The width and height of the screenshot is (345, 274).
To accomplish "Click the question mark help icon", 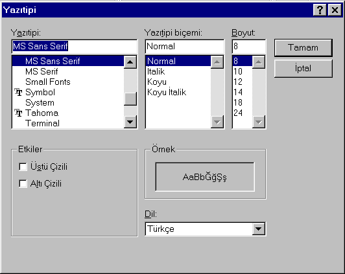I will 320,10.
